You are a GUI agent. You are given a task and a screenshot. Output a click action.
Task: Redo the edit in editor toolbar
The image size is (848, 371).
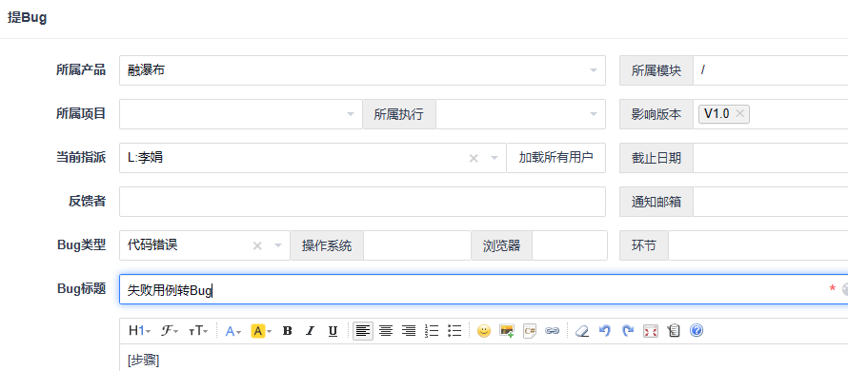[x=628, y=331]
